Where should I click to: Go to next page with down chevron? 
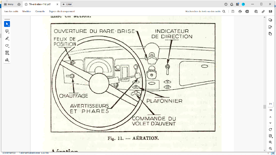click(x=270, y=123)
